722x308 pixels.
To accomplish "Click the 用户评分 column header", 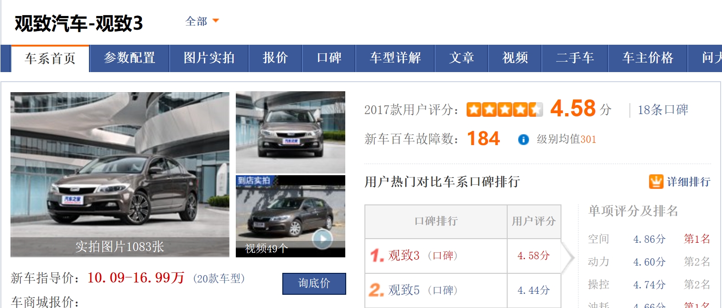I will coord(534,221).
